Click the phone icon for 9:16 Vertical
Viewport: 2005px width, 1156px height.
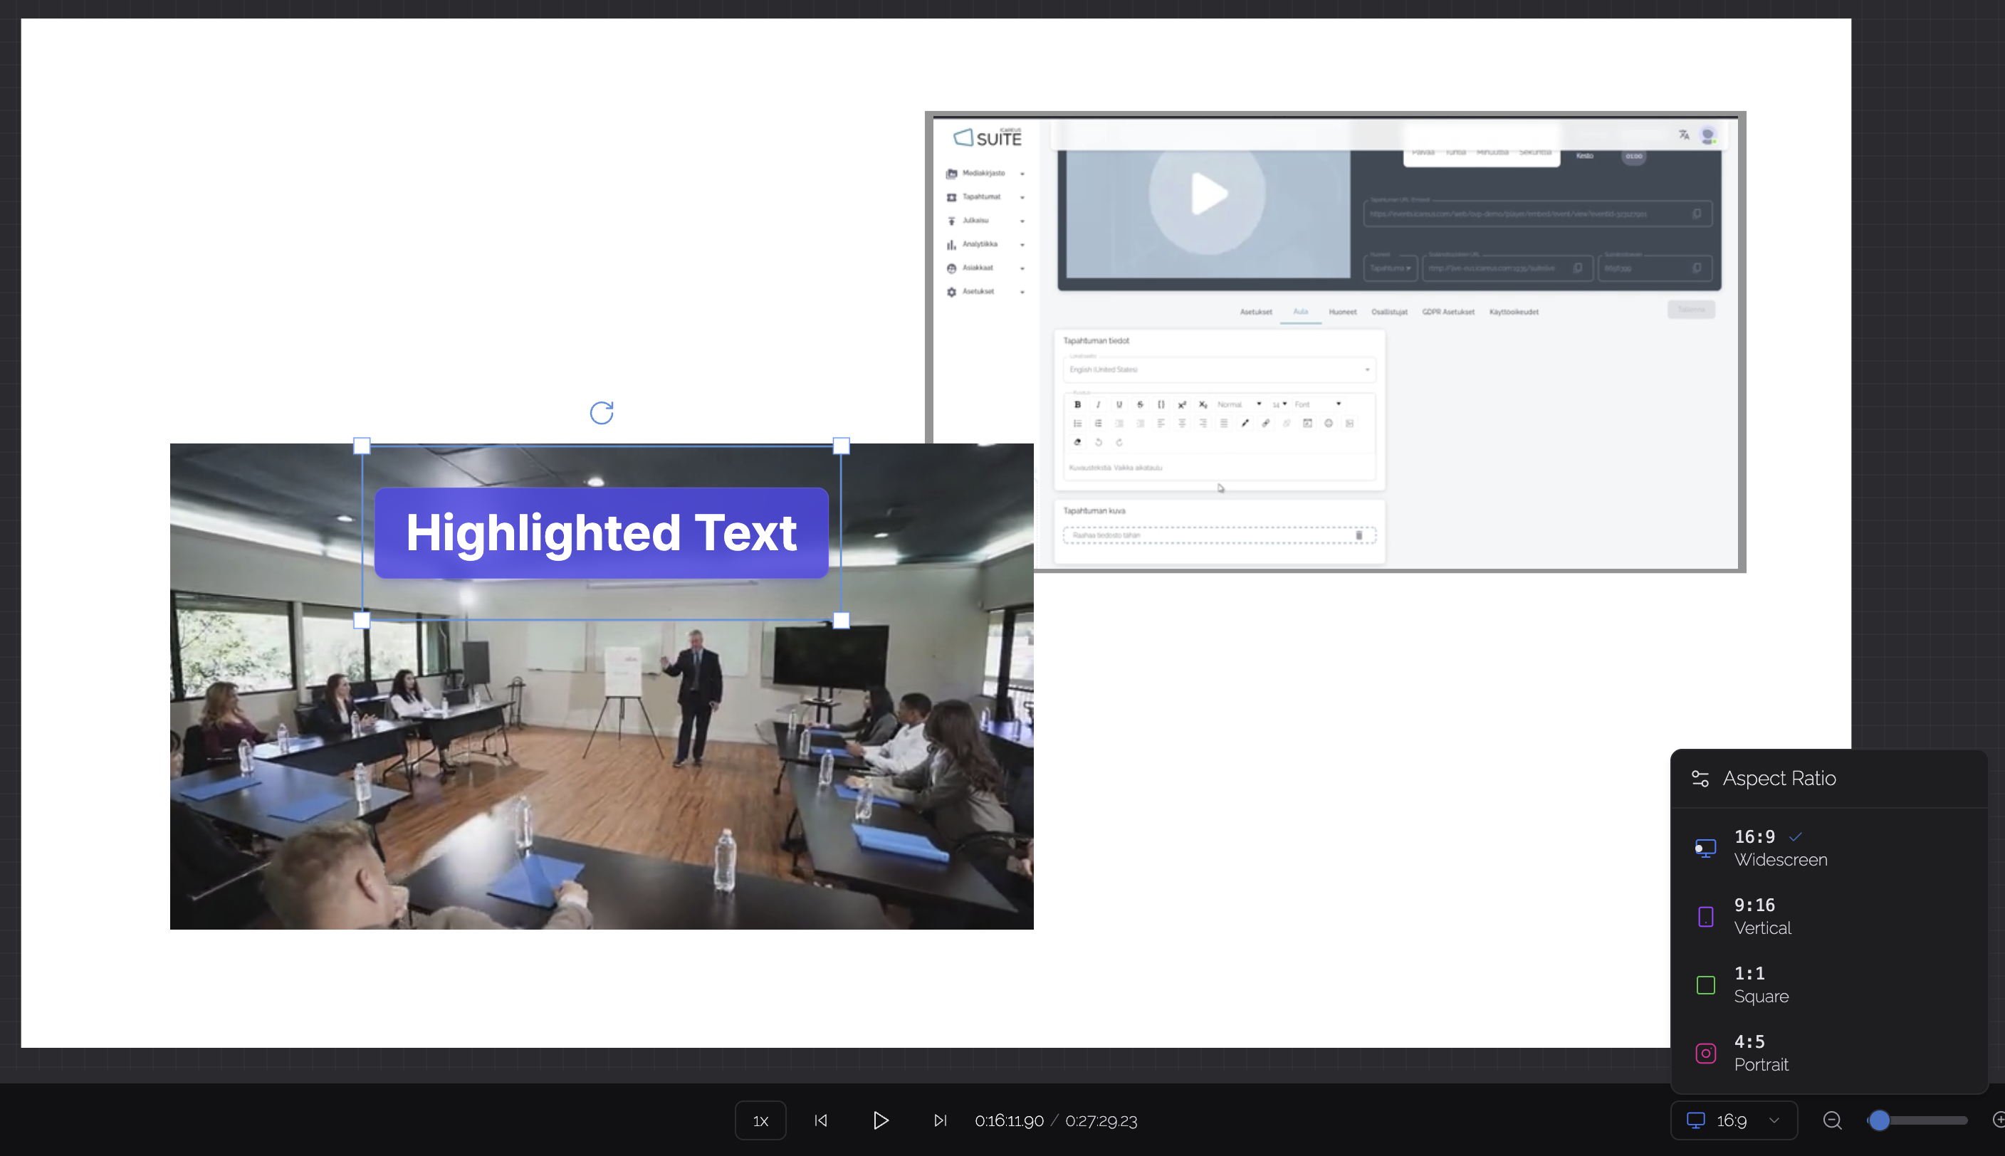pos(1705,916)
